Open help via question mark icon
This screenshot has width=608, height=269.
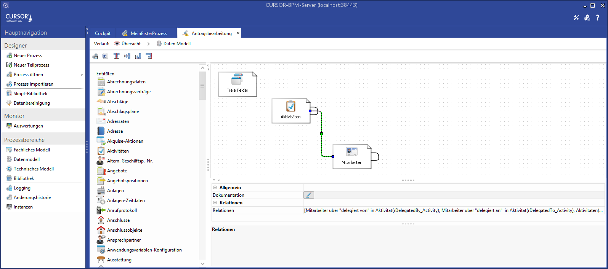coord(597,18)
